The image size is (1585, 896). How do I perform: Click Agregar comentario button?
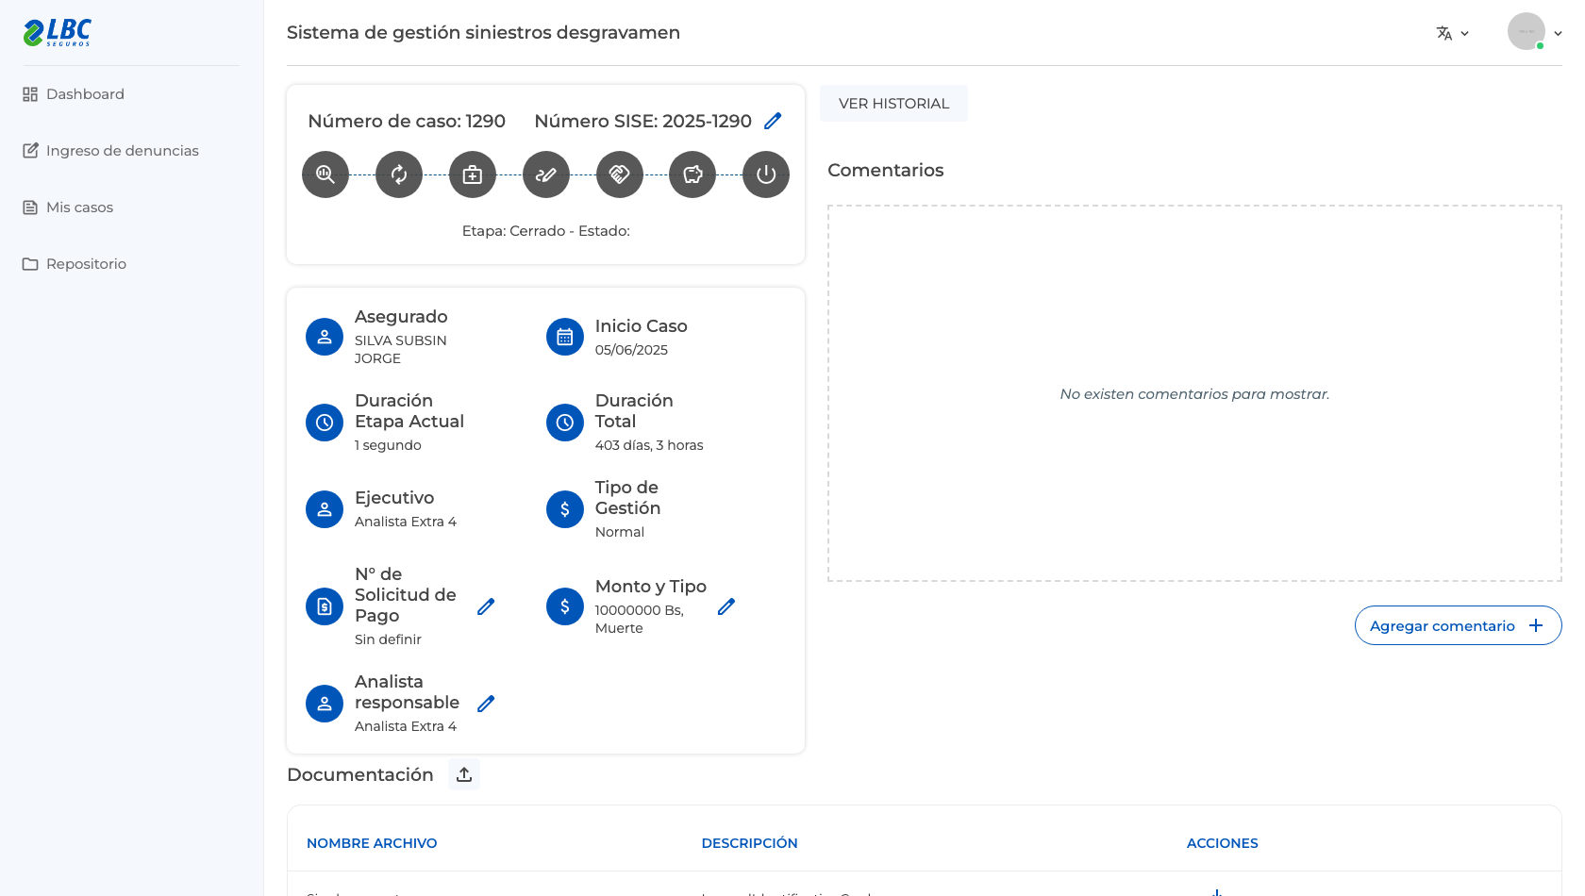1458,625
